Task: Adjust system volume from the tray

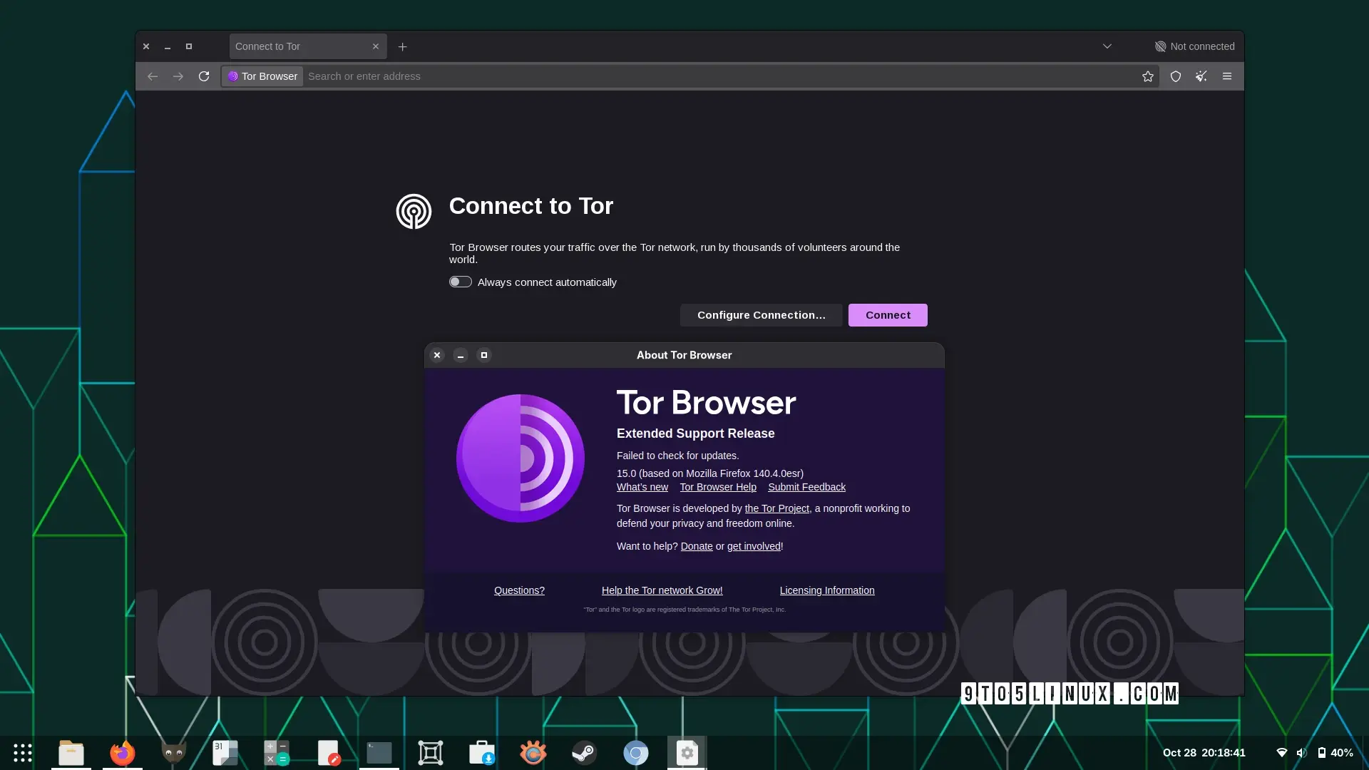Action: click(x=1303, y=752)
